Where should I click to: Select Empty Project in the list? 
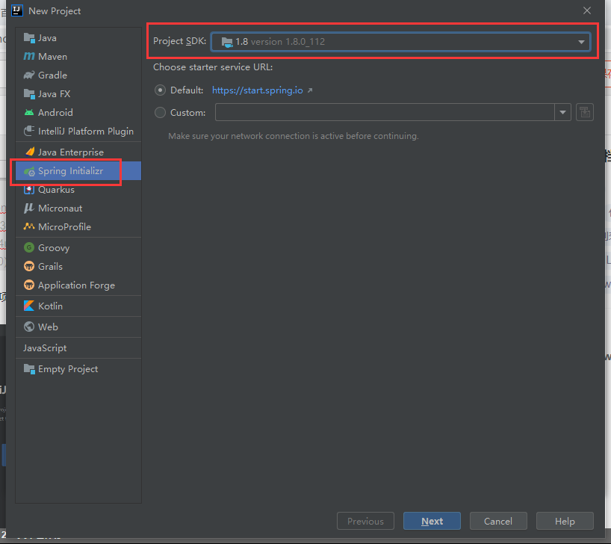pos(78,369)
